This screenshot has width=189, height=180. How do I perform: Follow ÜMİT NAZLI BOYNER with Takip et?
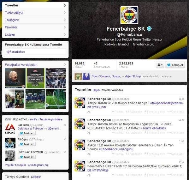pos(27,157)
